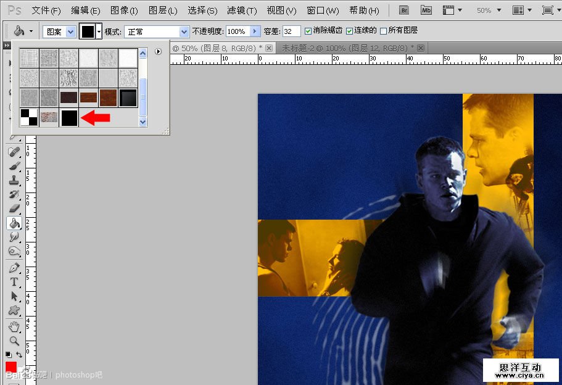Open Mini Bridge with the Mb icon
This screenshot has height=385, width=562.
click(x=426, y=10)
